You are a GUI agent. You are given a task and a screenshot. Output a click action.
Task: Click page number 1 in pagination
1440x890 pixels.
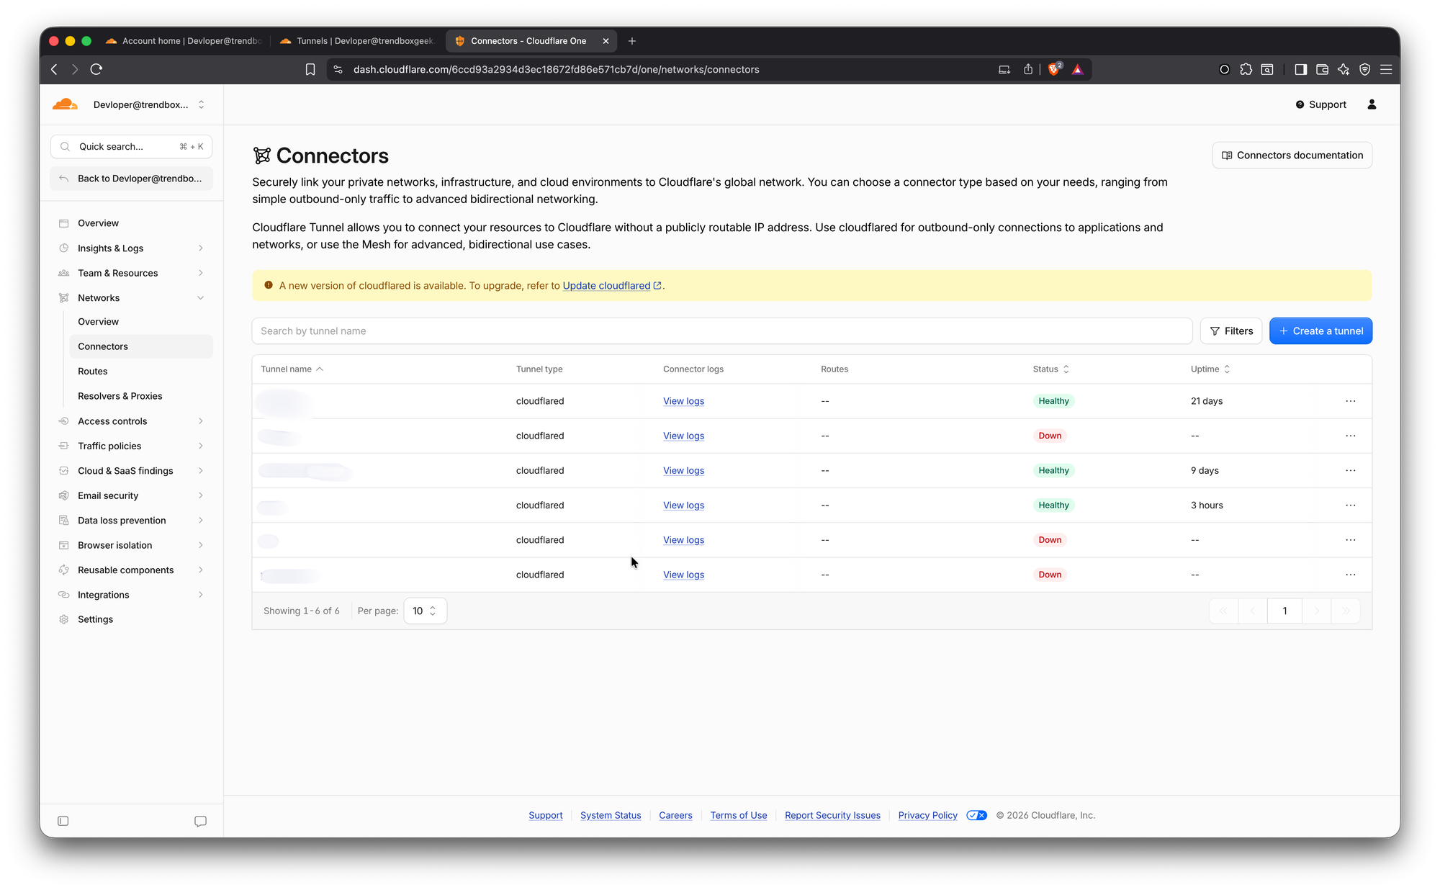1284,611
